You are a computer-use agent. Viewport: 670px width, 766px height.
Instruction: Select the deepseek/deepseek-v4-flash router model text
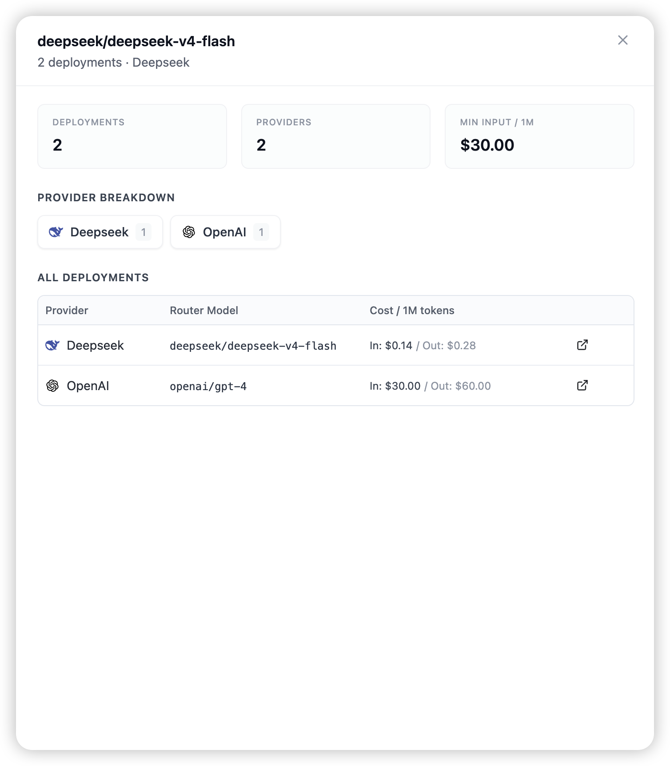click(x=253, y=346)
